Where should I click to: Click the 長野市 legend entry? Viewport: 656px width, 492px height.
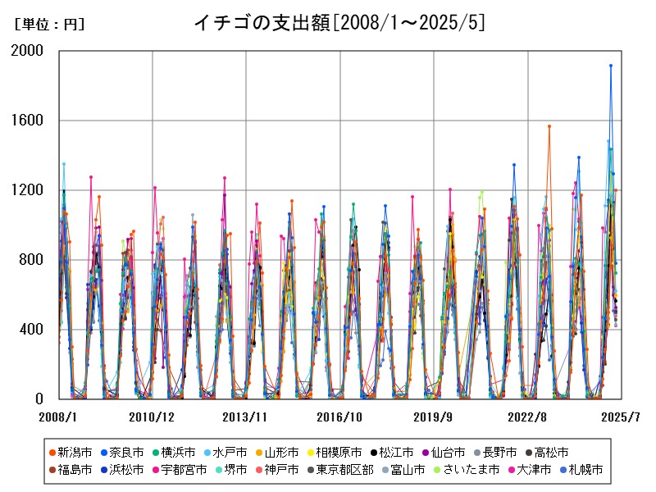[495, 453]
